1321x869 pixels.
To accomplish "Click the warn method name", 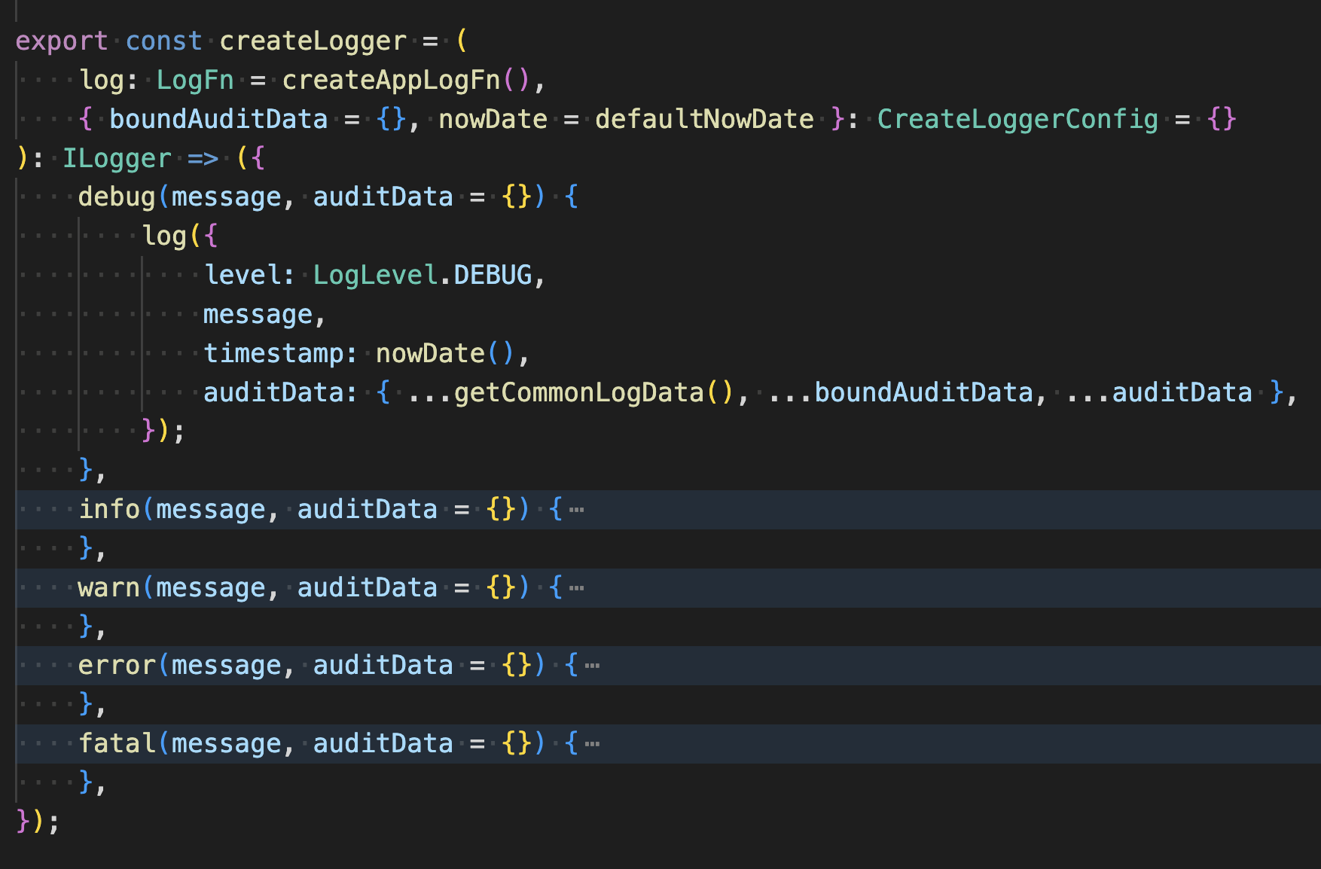I will [109, 588].
